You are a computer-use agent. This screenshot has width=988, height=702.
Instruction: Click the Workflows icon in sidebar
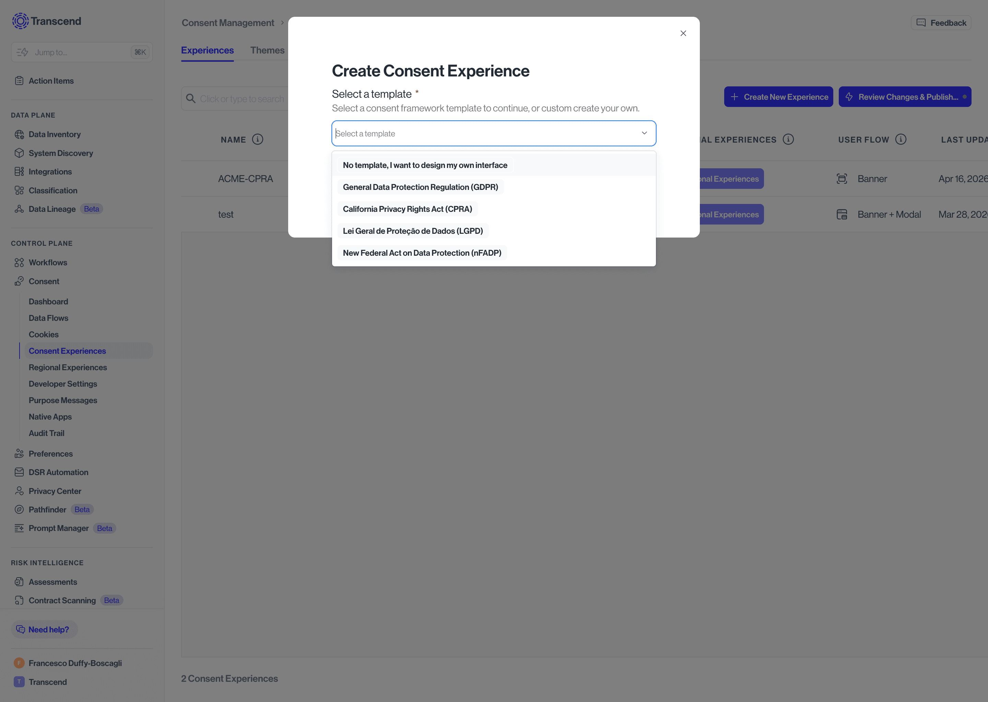tap(19, 262)
